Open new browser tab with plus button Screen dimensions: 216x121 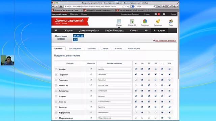coord(150,10)
